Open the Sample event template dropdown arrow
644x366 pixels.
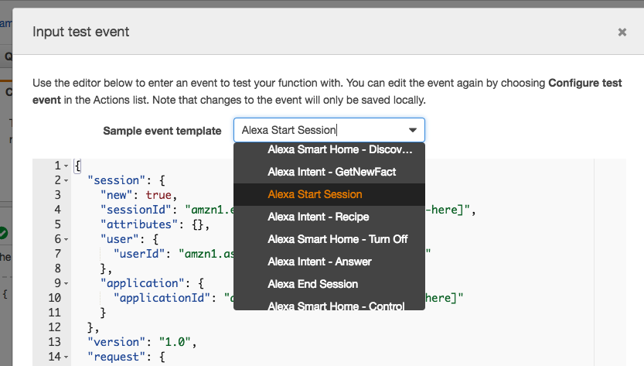413,130
